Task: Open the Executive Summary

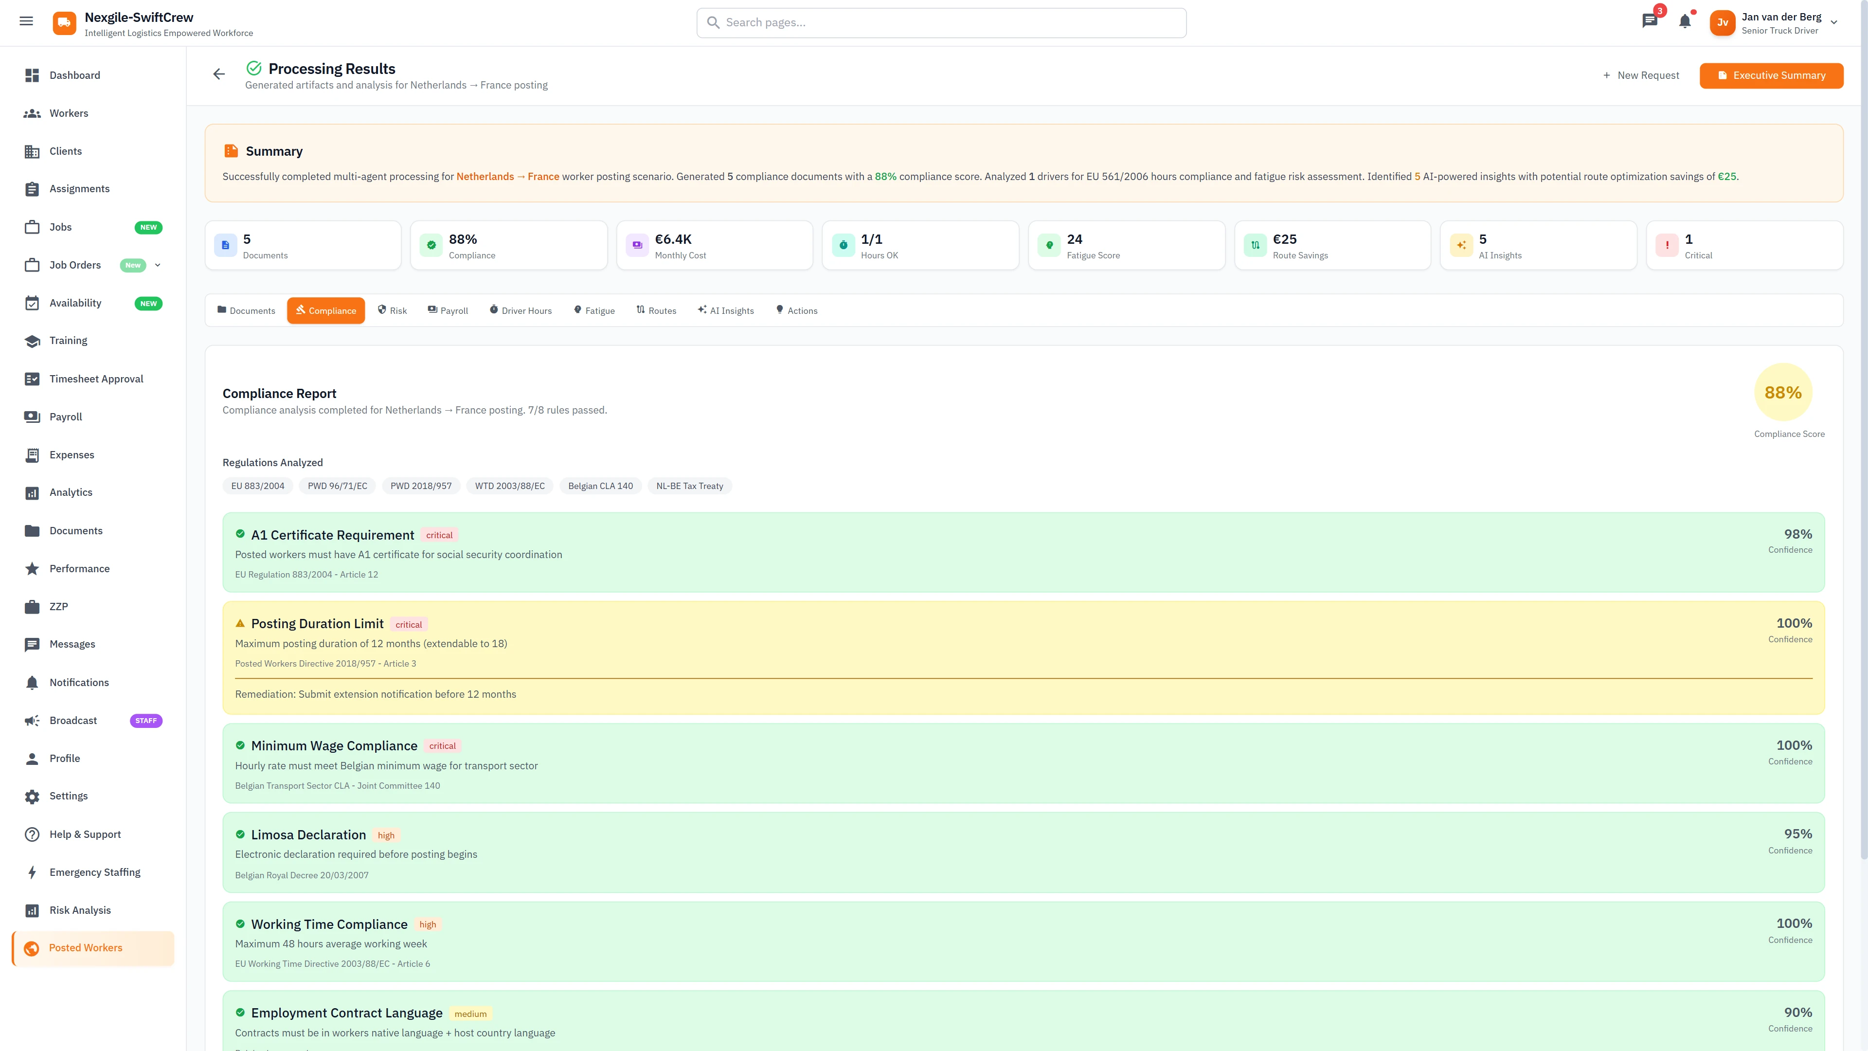Action: [x=1772, y=75]
